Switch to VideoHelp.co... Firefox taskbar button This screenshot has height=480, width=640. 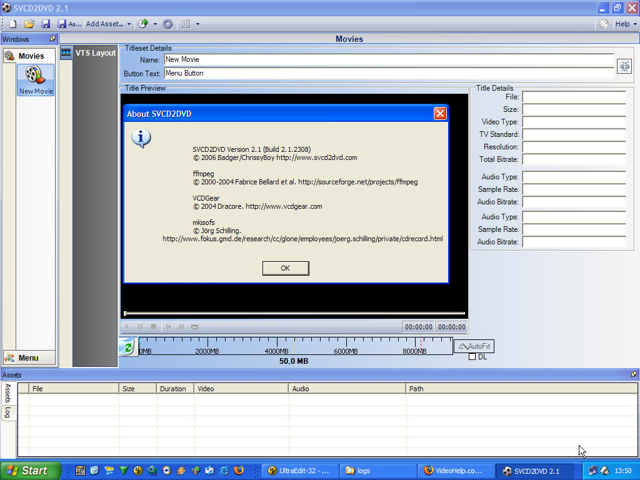(x=456, y=471)
